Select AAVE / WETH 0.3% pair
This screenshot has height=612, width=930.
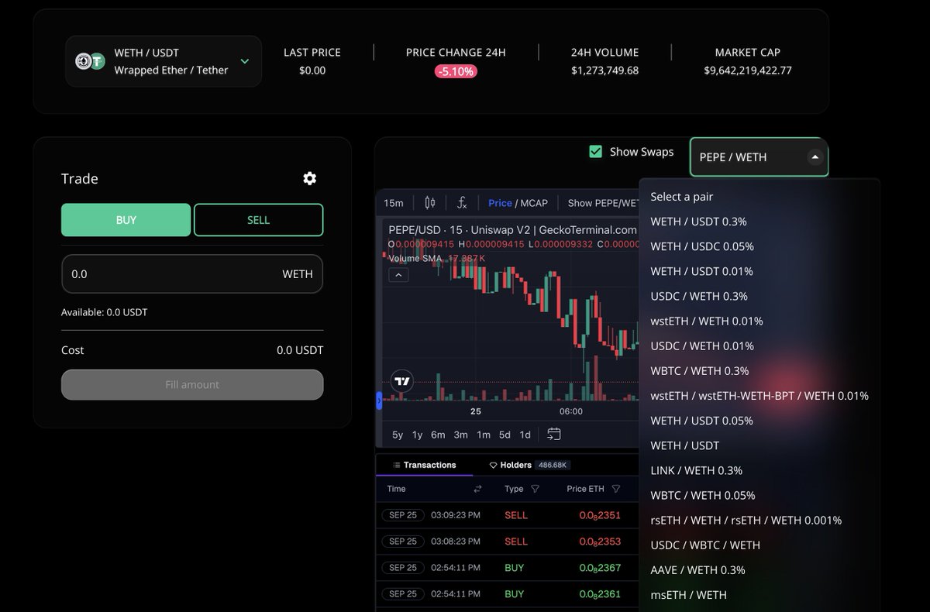(x=698, y=570)
